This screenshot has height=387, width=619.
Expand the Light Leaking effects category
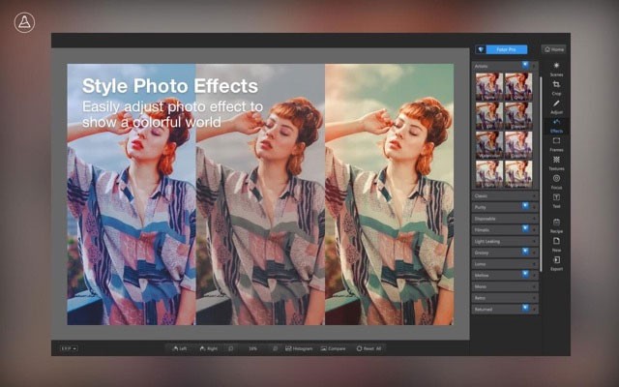point(505,241)
